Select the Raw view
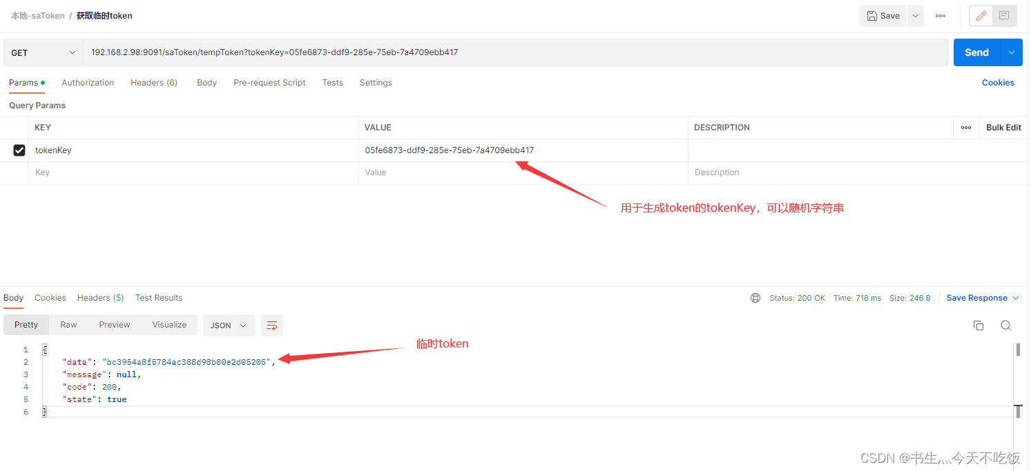1031x471 pixels. [68, 325]
